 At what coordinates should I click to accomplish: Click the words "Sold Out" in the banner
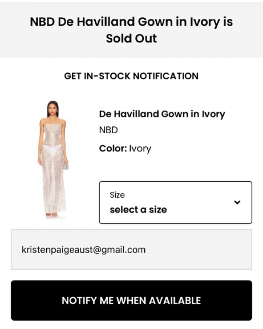(x=131, y=38)
